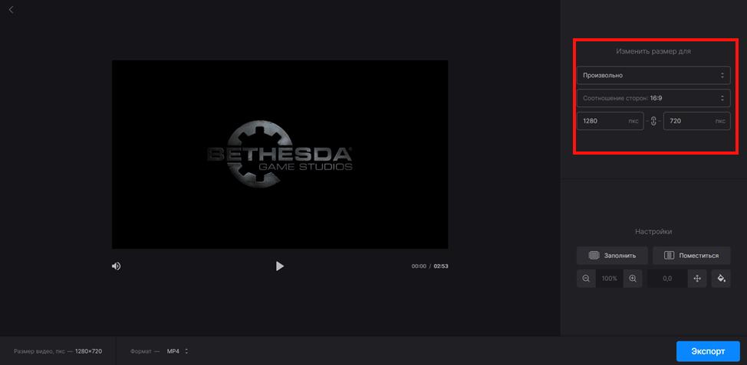Click the width field showing 1280
The height and width of the screenshot is (365, 747).
coord(602,121)
